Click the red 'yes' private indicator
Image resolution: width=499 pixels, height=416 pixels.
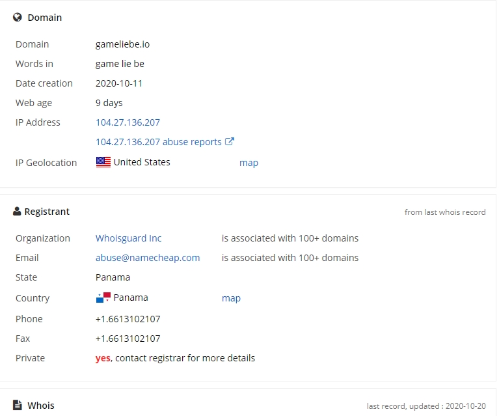(x=103, y=358)
